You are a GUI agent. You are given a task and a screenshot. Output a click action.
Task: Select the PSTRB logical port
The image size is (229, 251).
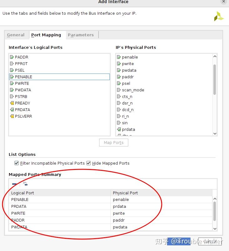pos(21,96)
